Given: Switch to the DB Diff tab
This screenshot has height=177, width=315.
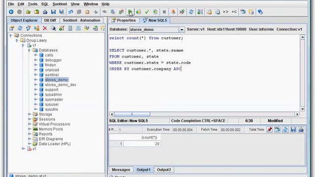Looking at the screenshot, I should pos(50,20).
